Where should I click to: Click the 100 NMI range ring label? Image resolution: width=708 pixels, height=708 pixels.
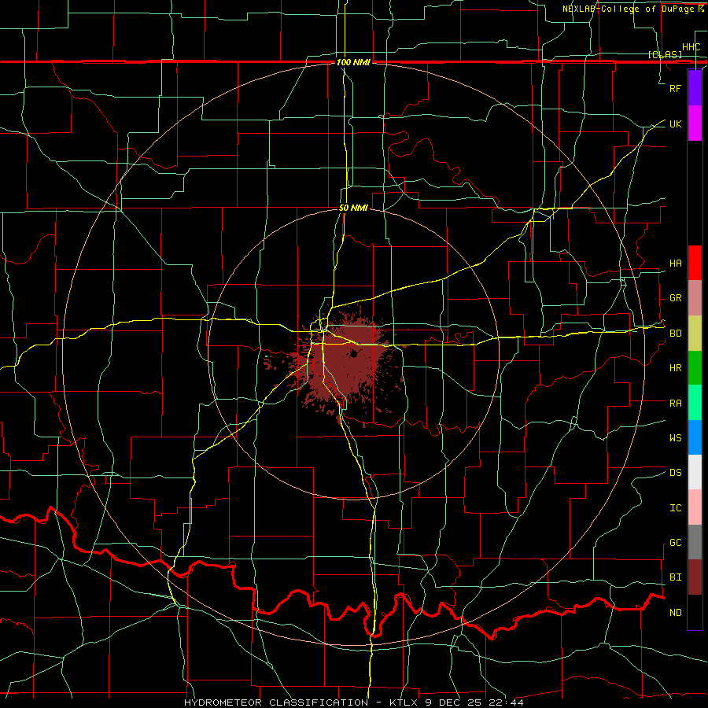[353, 62]
